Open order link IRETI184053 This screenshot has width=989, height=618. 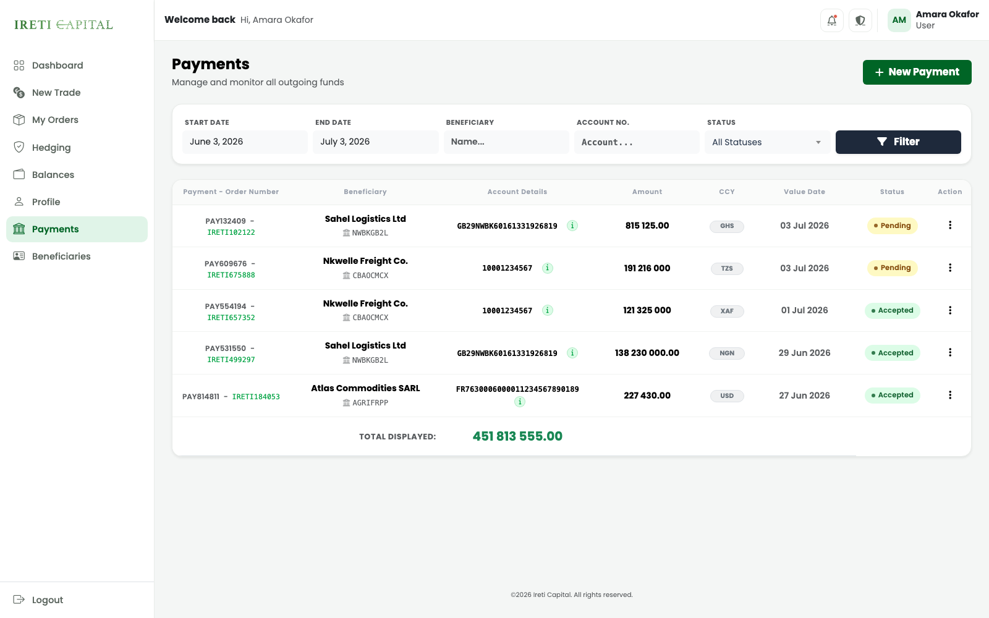256,397
